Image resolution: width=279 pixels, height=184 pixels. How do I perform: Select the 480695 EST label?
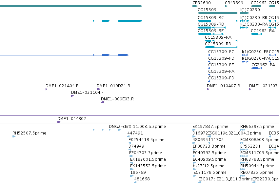200,140
